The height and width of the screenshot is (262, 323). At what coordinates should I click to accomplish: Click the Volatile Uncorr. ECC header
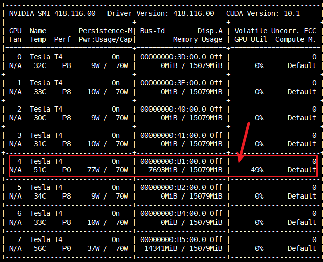275,31
